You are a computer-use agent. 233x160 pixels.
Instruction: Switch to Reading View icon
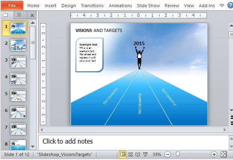(138, 154)
